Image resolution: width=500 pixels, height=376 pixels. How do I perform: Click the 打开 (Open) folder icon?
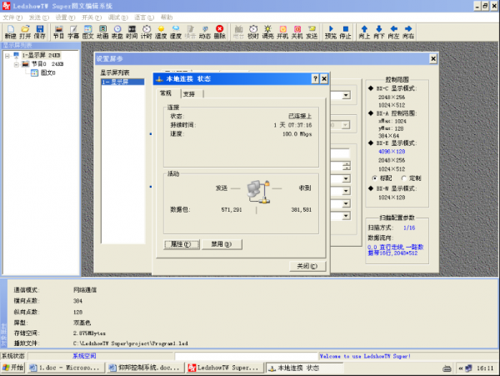click(25, 33)
